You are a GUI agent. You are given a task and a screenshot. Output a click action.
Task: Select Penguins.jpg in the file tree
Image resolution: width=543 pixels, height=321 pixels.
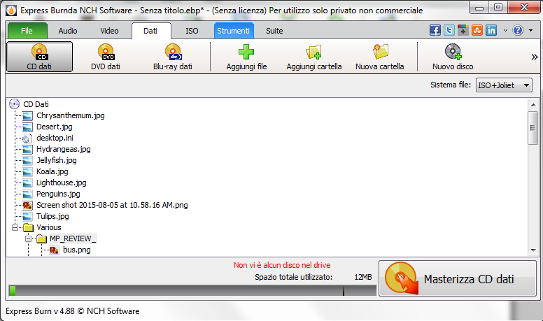tap(58, 194)
